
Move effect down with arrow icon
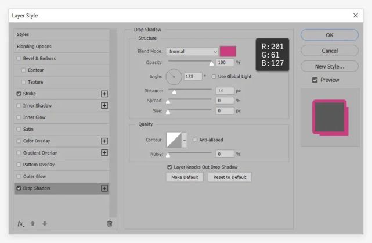point(45,223)
